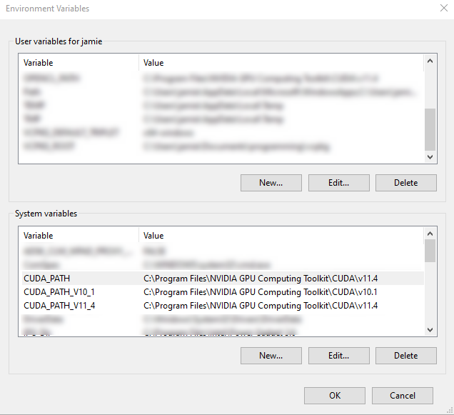The height and width of the screenshot is (415, 454).
Task: Delete the selected system variable
Action: click(x=405, y=356)
